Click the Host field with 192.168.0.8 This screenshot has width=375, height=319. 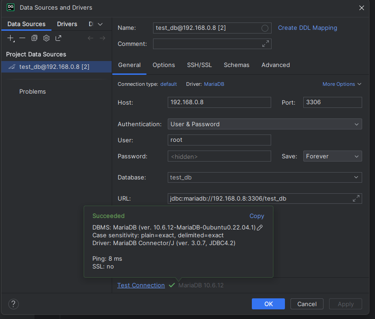coord(219,102)
